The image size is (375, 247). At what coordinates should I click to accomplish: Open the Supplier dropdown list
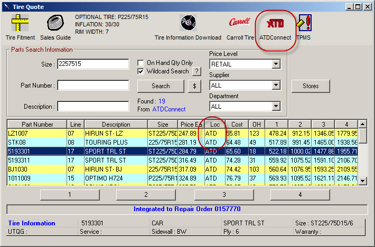[275, 85]
